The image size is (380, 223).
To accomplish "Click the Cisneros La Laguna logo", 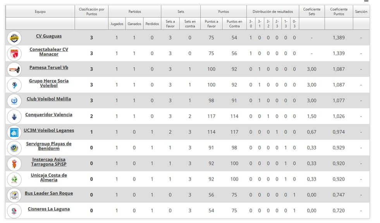I will [x=14, y=211].
